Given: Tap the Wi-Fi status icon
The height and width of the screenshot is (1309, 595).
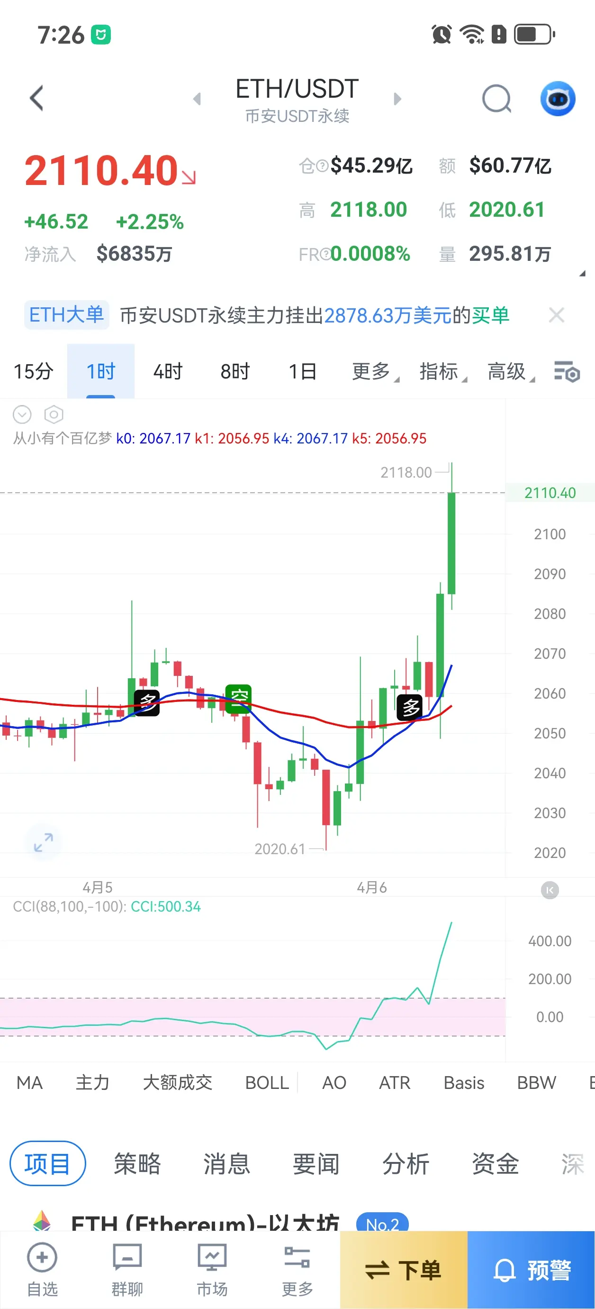Looking at the screenshot, I should click(472, 35).
